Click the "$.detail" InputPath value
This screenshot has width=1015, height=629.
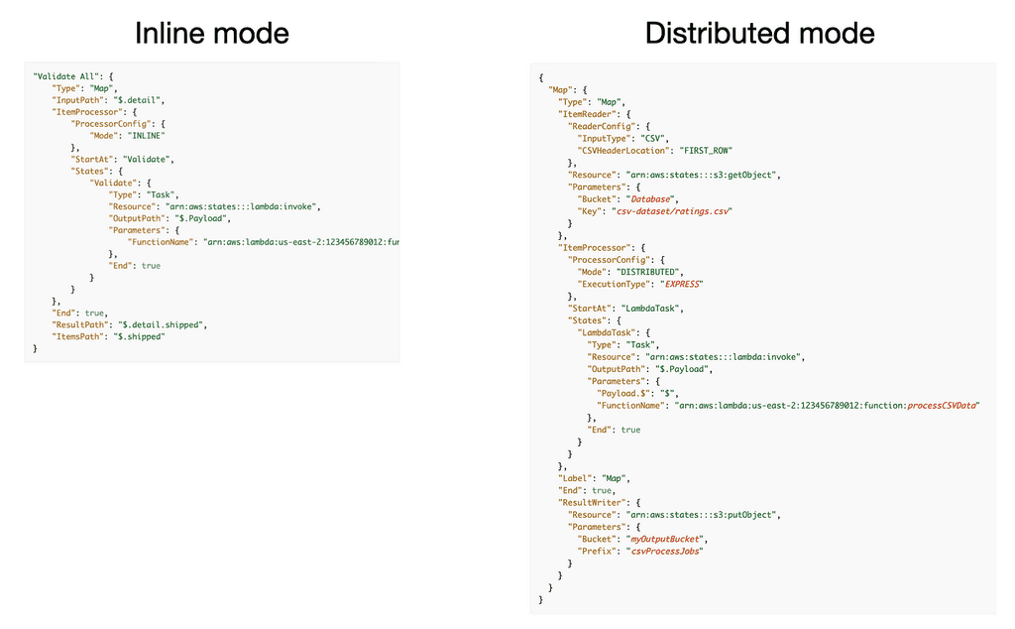[138, 99]
